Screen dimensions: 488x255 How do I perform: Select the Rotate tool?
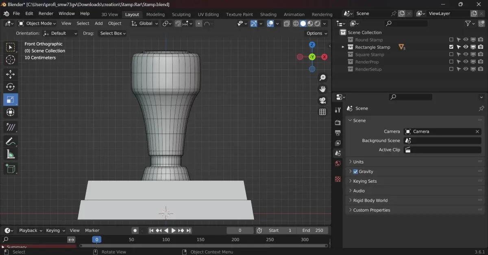click(11, 86)
